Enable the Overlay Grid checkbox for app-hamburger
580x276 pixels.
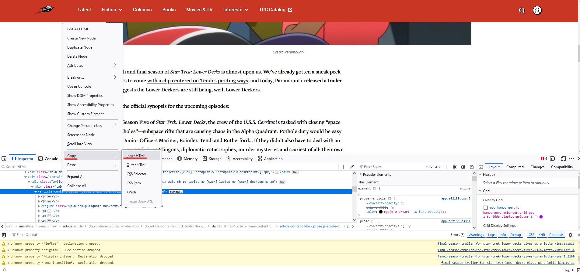(x=486, y=208)
